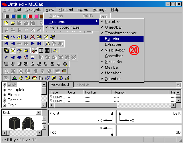Enable the Expertbar toolbar
This screenshot has height=143, width=183.
click(x=121, y=39)
